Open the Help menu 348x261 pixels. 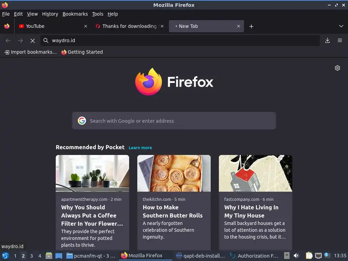coord(113,14)
